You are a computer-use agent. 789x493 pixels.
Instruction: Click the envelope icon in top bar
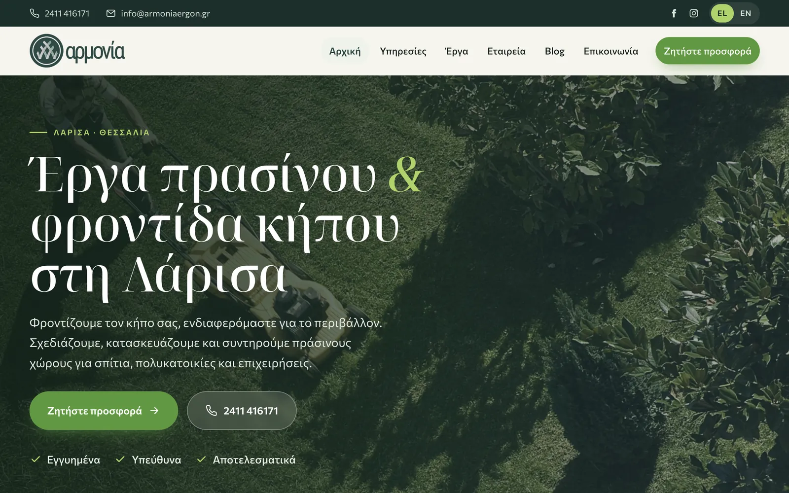(x=111, y=13)
